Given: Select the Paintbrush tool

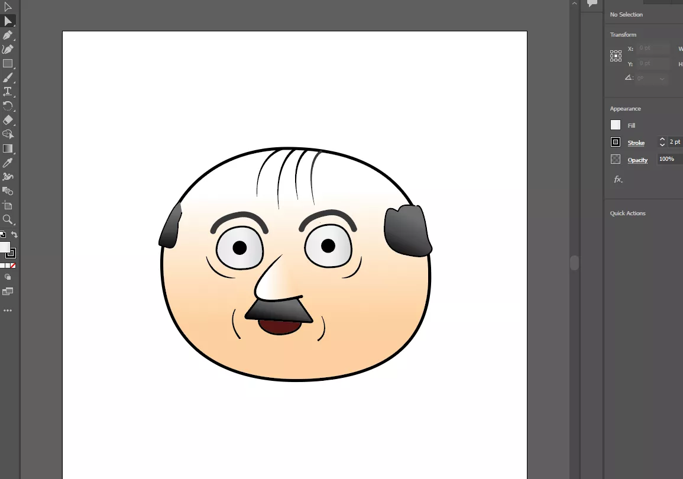Looking at the screenshot, I should 8,77.
